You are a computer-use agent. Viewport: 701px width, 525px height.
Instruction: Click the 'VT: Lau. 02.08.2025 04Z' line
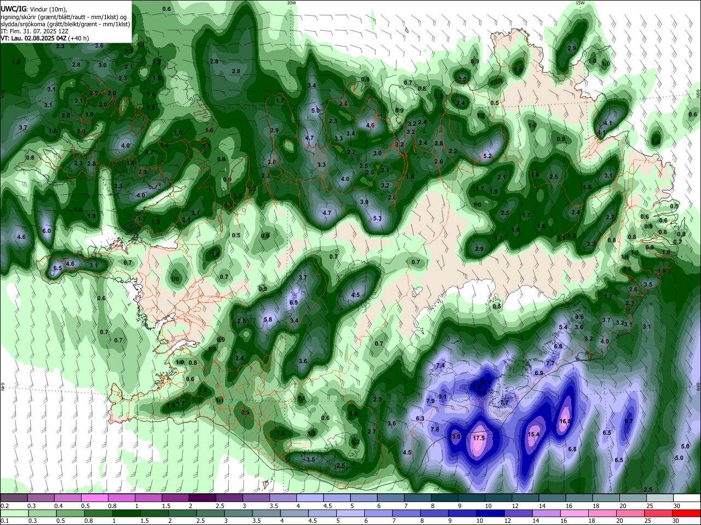pyautogui.click(x=44, y=38)
